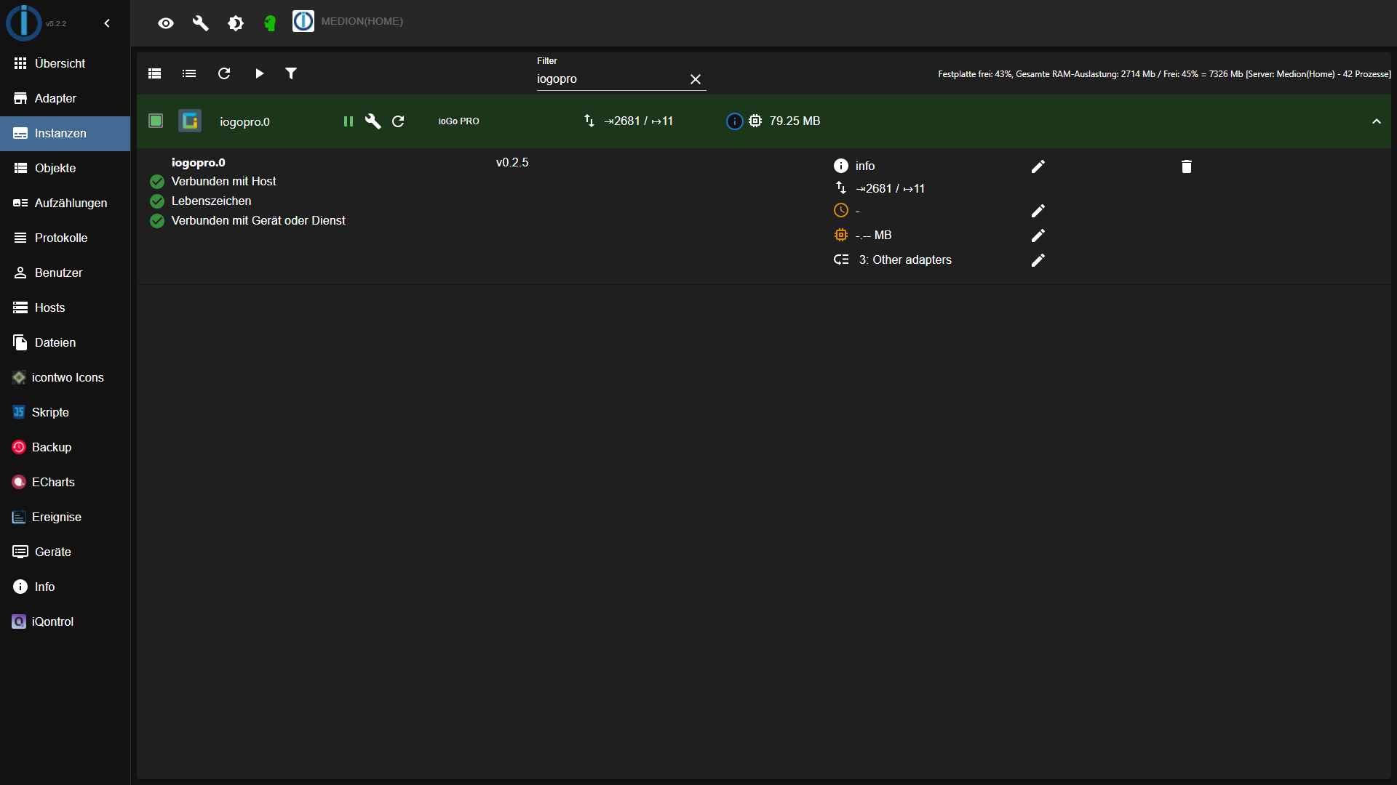Toggle the eye visibility icon in the top bar
The height and width of the screenshot is (785, 1397).
tap(166, 23)
